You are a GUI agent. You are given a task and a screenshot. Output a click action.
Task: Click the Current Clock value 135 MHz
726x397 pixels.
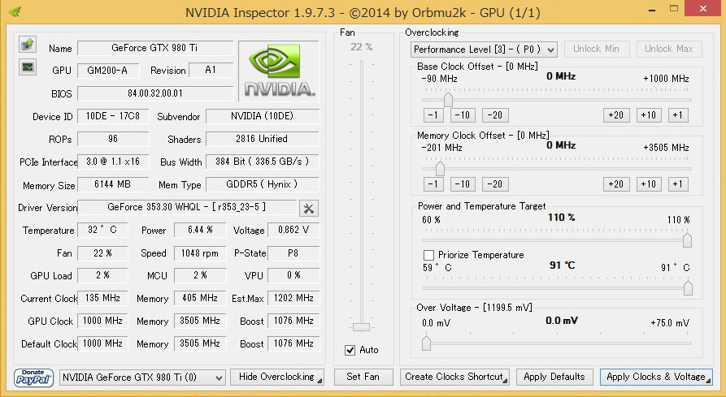[102, 298]
